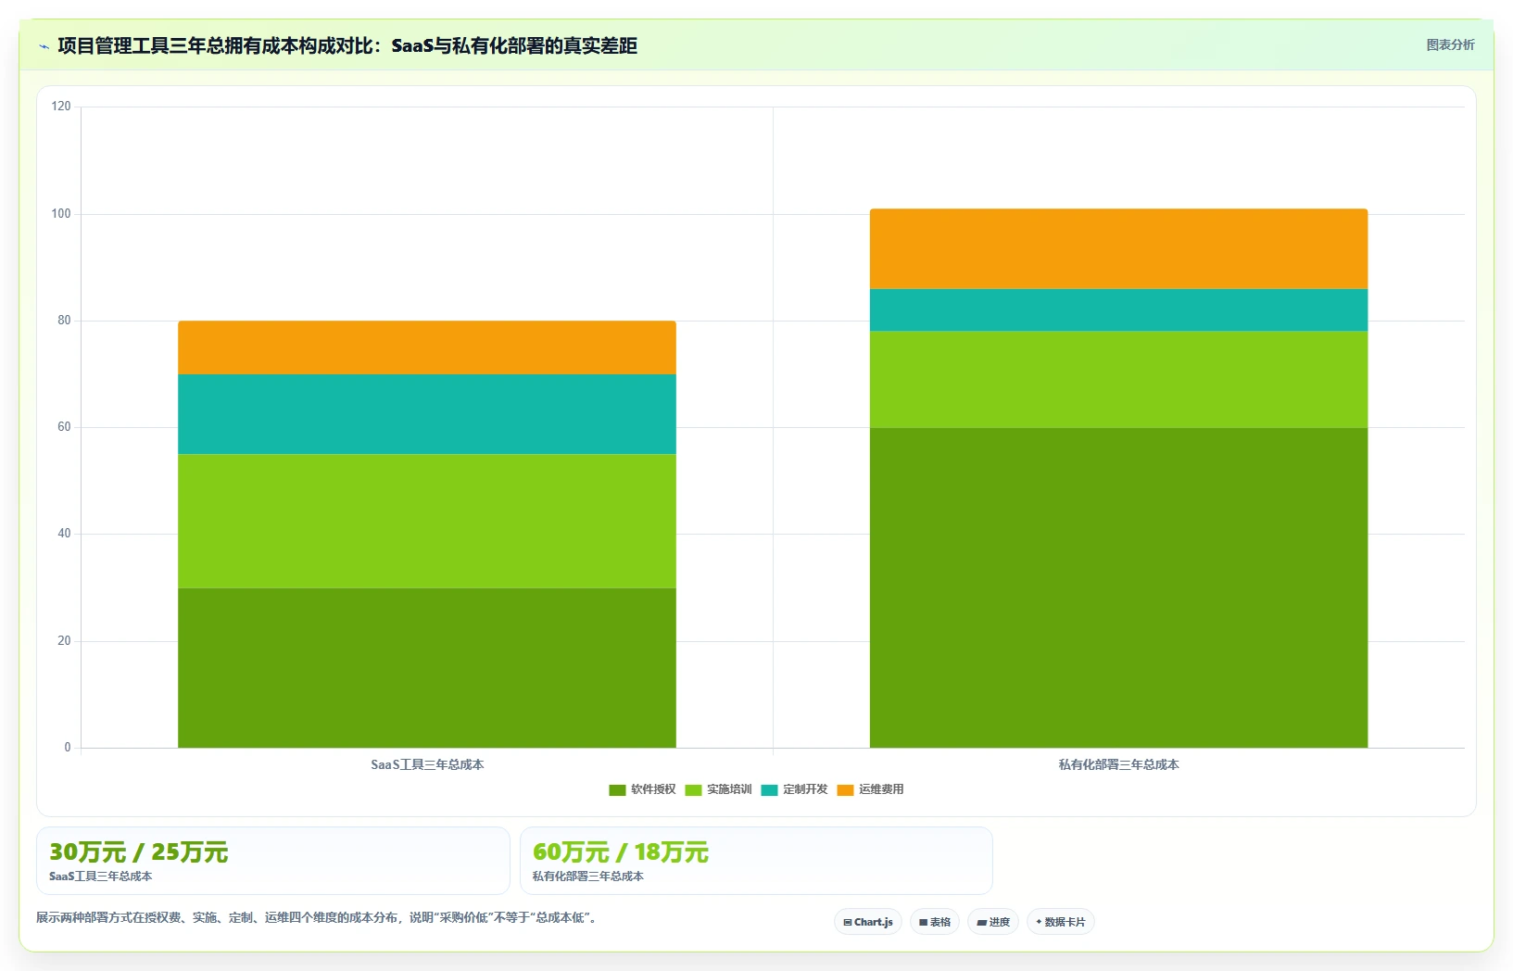The image size is (1513, 971).
Task: Toggle 定制开发 legend color box
Action: pos(769,790)
